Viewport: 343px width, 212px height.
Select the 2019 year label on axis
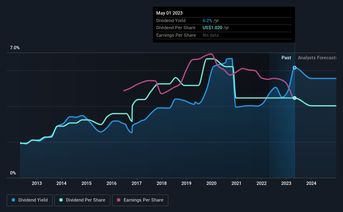pyautogui.click(x=186, y=183)
